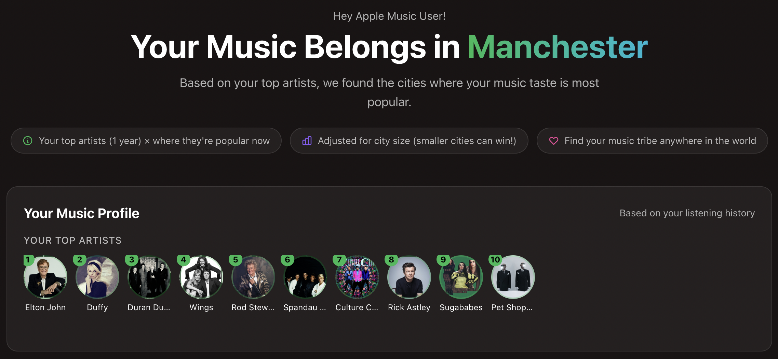Click the rank 3 badge on Duran Duran
This screenshot has height=359, width=778.
click(132, 260)
